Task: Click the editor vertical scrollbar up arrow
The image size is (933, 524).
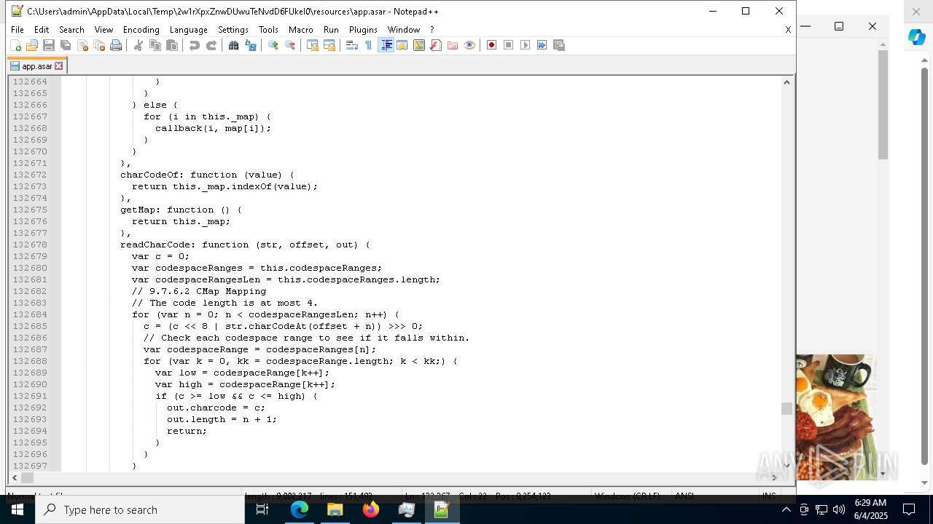Action: [786, 82]
